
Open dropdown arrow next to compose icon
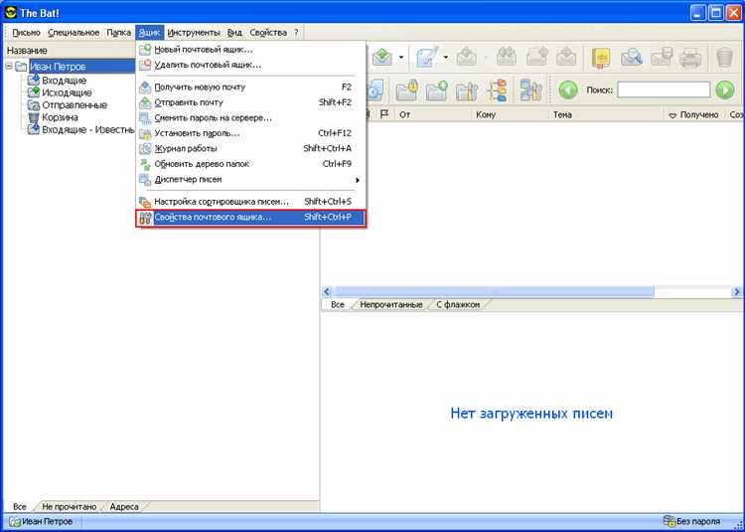click(446, 58)
